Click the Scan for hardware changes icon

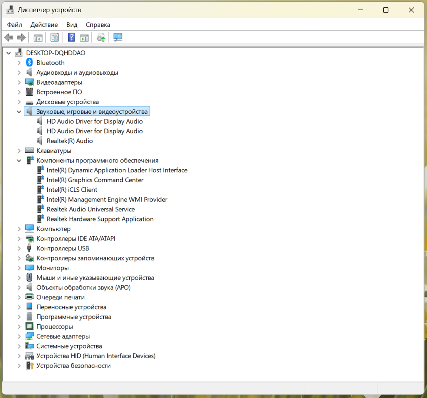118,37
